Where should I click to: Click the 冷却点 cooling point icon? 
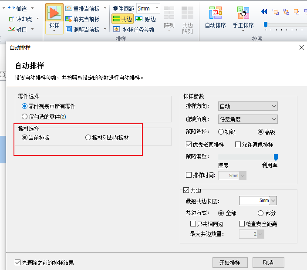pos(12,19)
